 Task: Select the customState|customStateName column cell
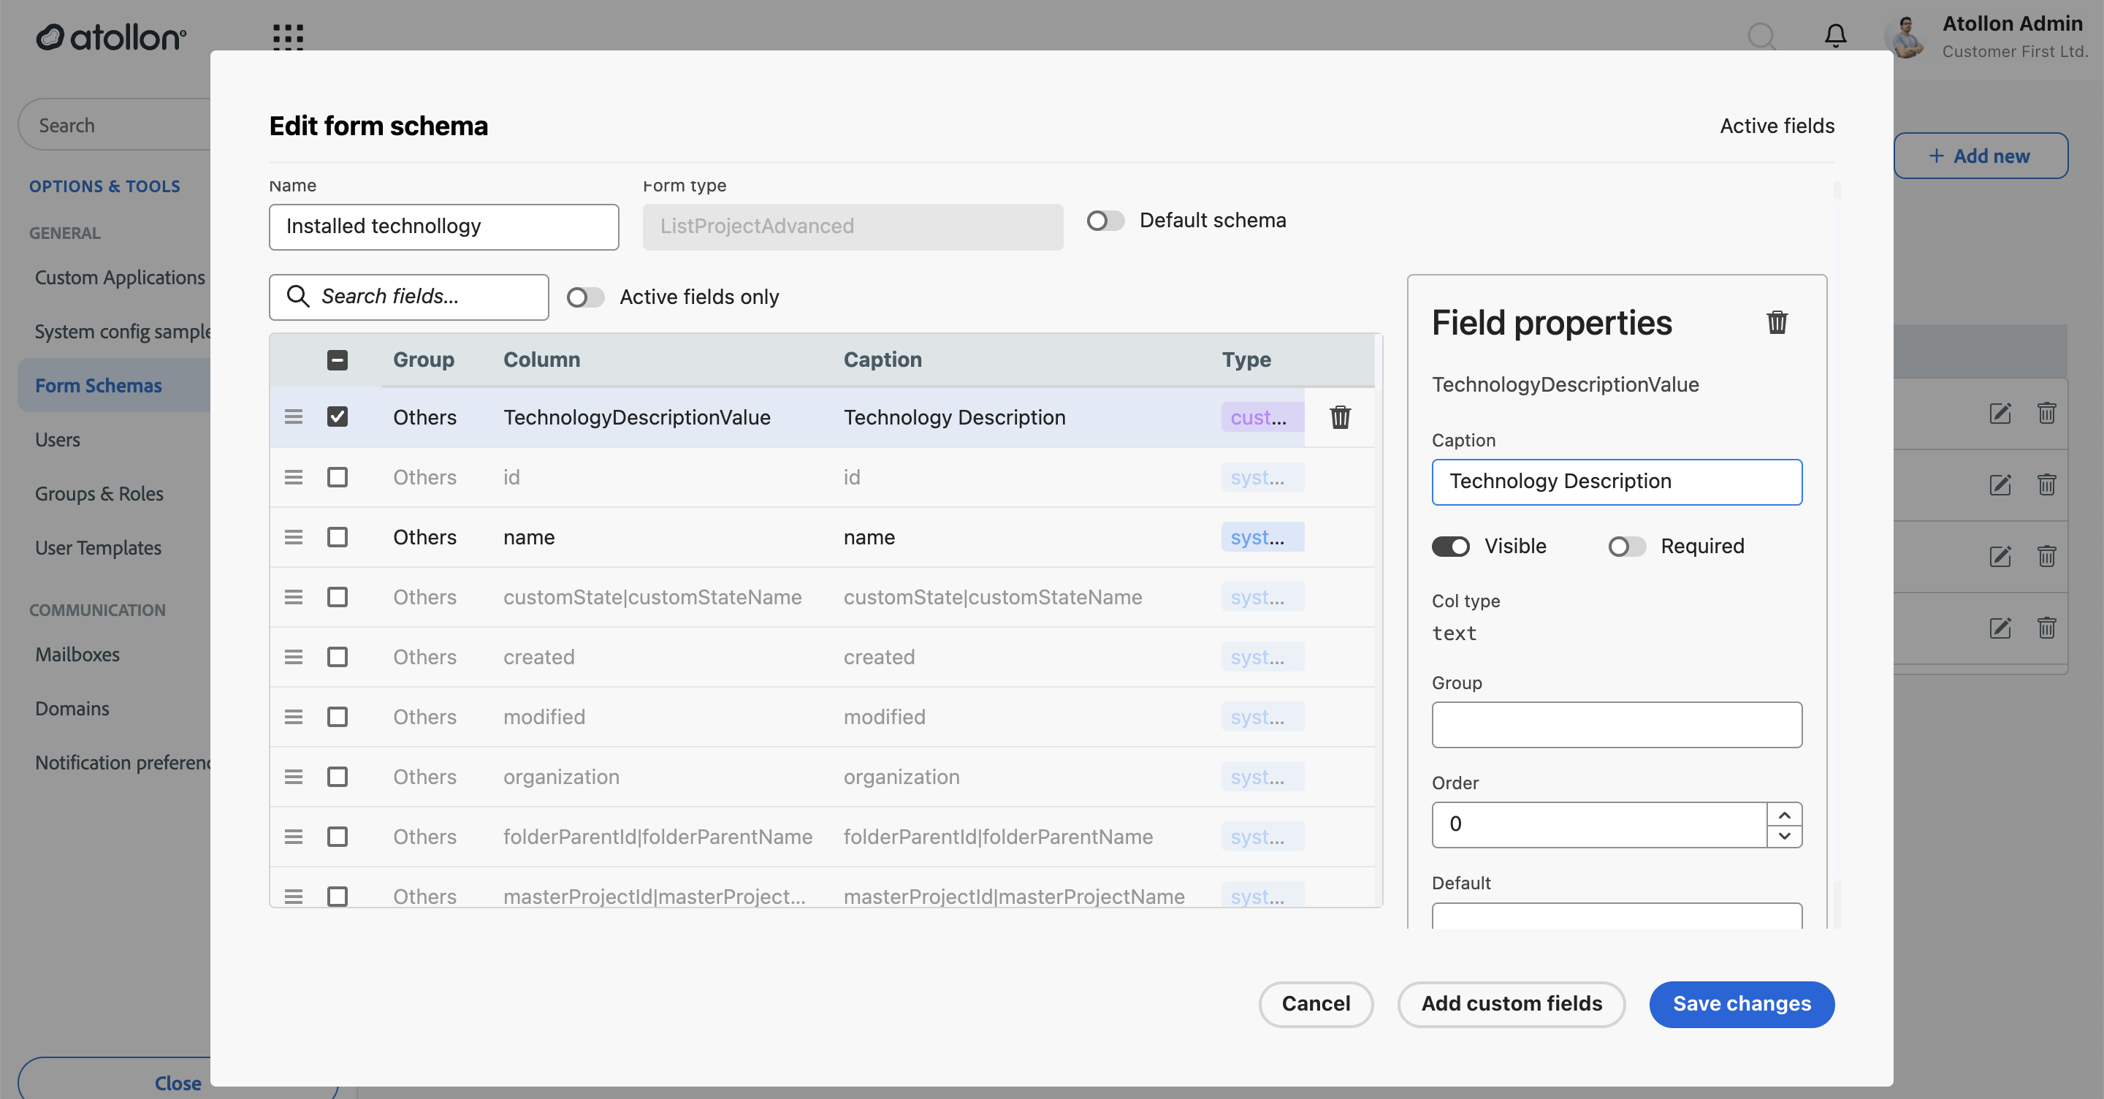(652, 597)
